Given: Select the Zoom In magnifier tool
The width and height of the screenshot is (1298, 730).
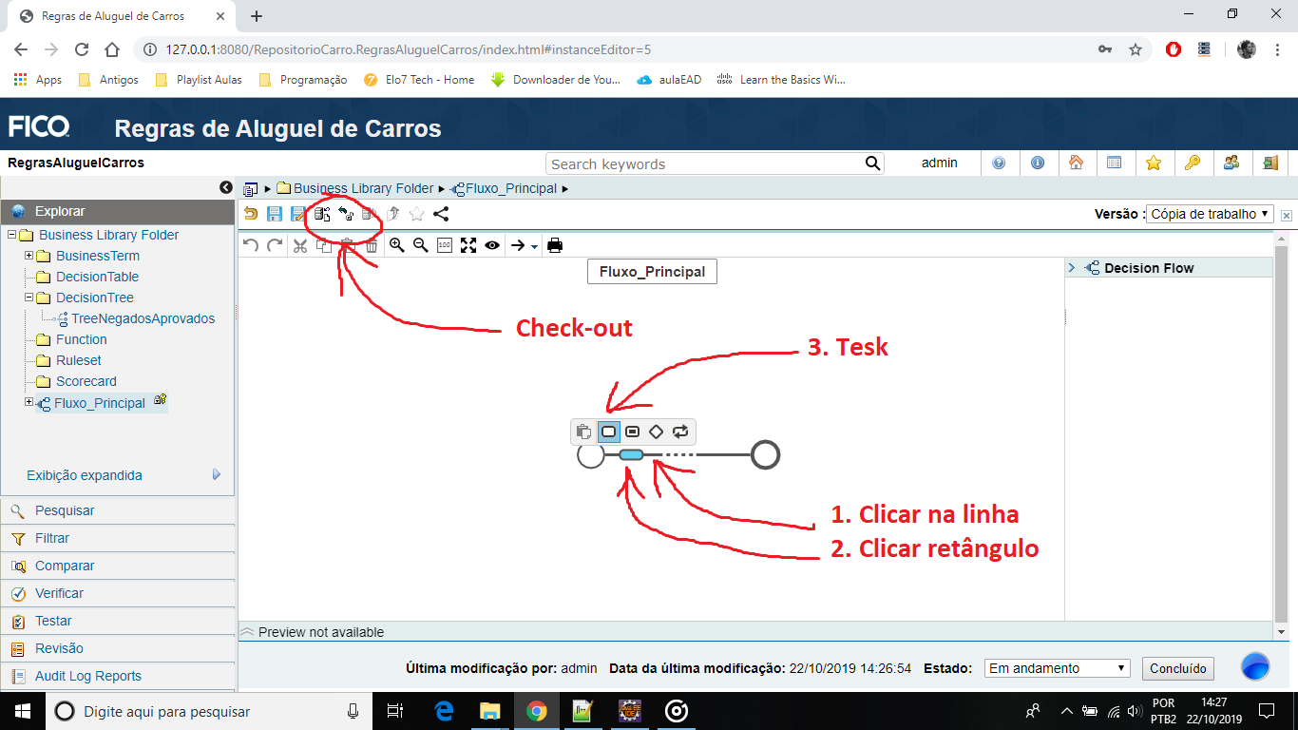Looking at the screenshot, I should (x=396, y=245).
